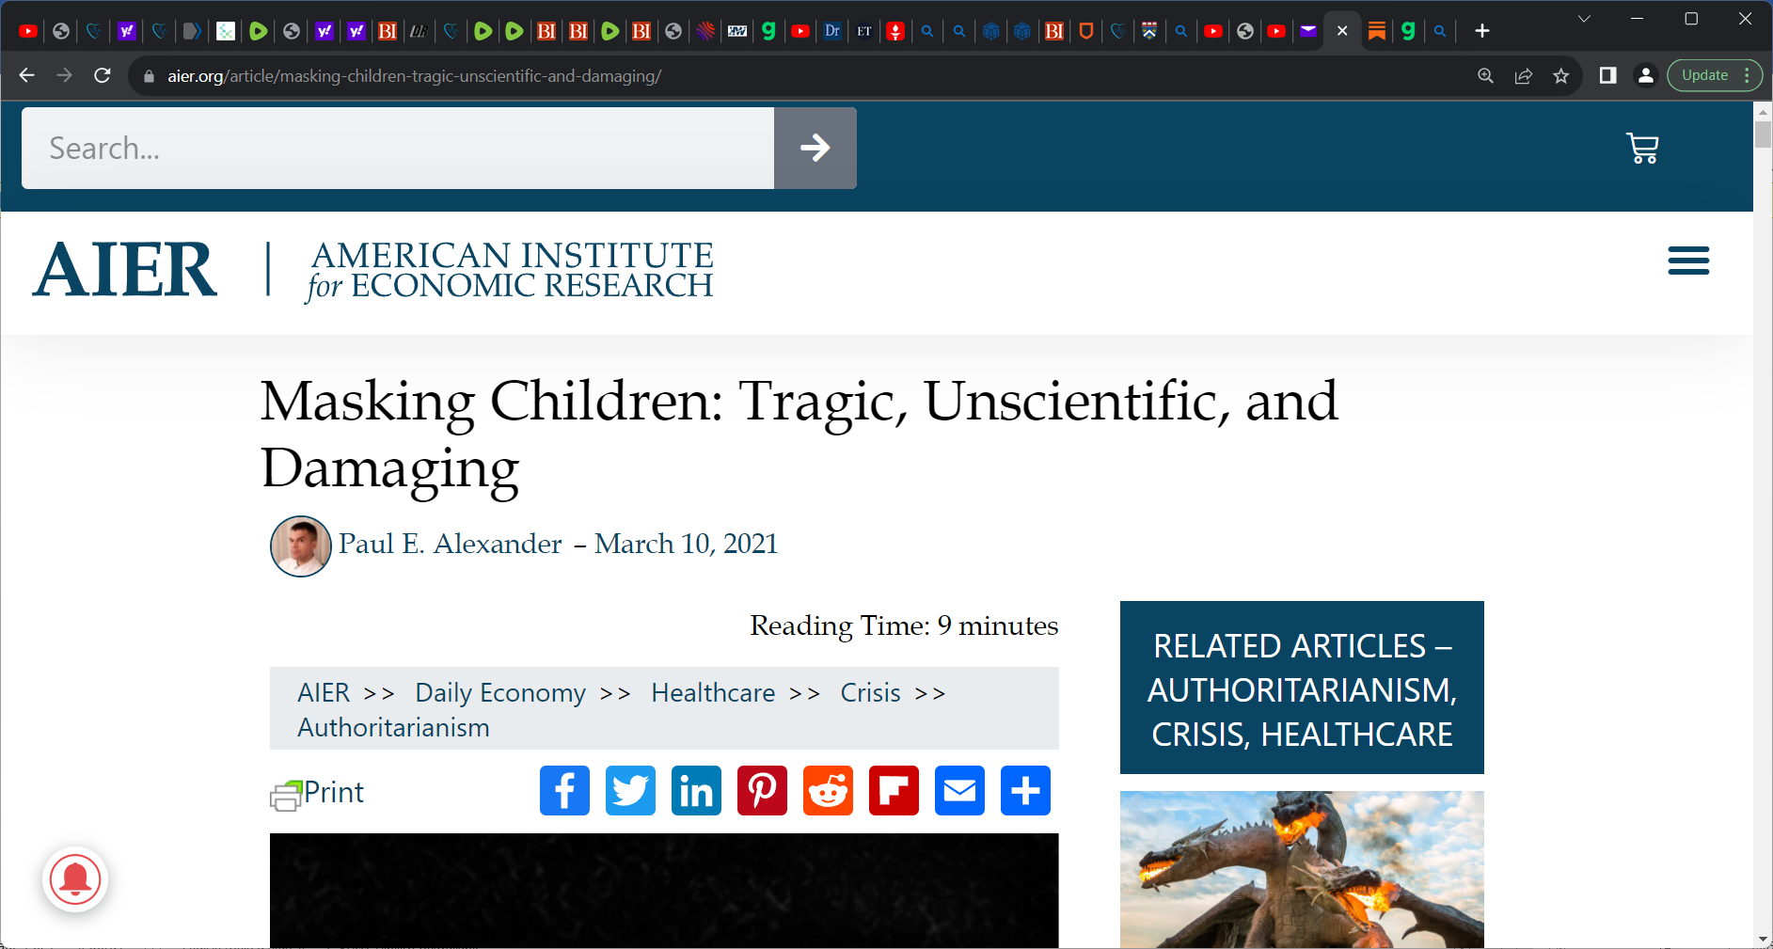Click the Update browser button
The width and height of the screenshot is (1773, 949).
coord(1704,75)
